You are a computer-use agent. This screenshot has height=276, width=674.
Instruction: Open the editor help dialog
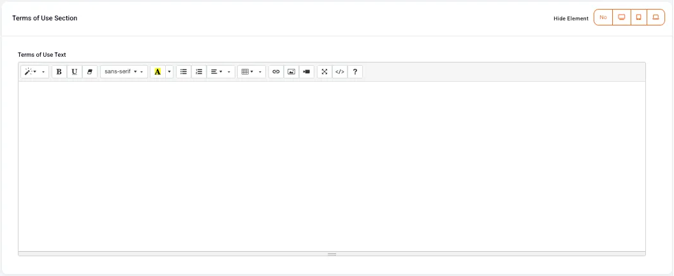[355, 72]
